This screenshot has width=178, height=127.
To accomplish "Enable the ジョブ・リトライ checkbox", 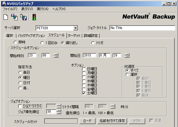I will 20,106.
